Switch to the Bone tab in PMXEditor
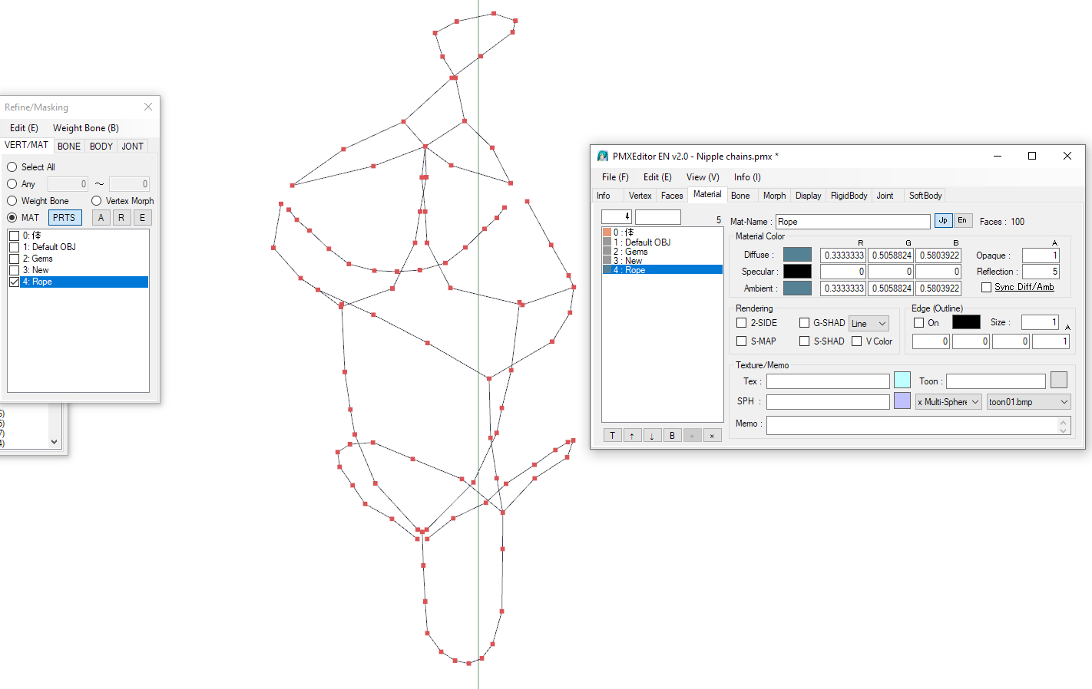Screen dimensions: 1092x689 tap(740, 196)
